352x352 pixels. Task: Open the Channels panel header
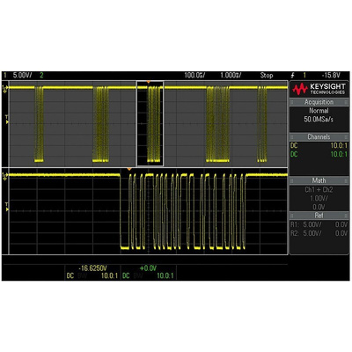(x=319, y=137)
